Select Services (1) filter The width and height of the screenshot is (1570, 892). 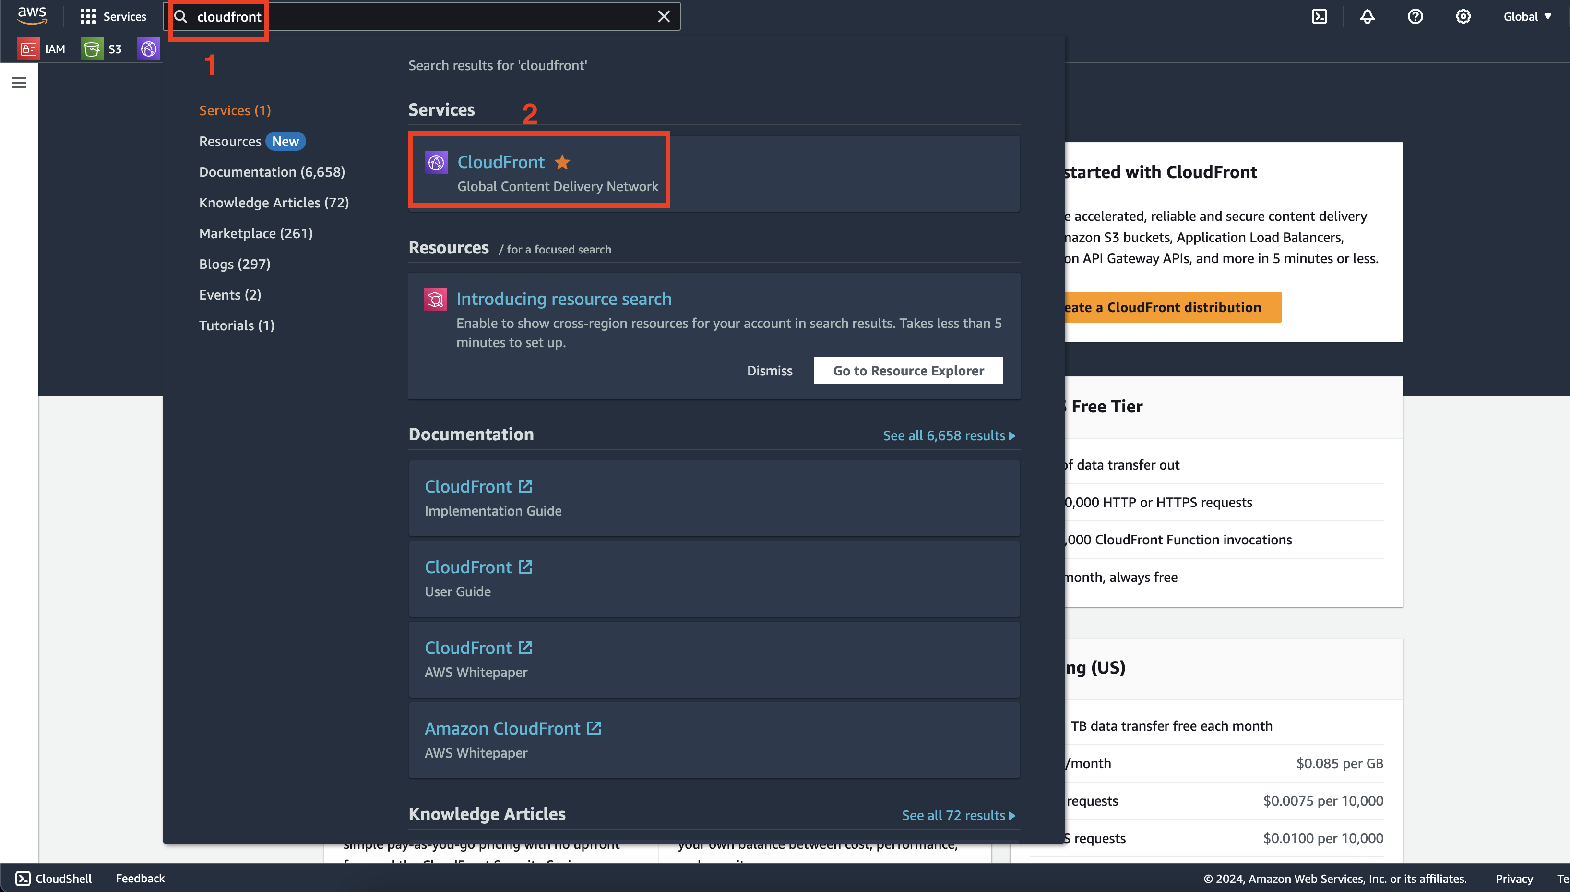(x=235, y=110)
